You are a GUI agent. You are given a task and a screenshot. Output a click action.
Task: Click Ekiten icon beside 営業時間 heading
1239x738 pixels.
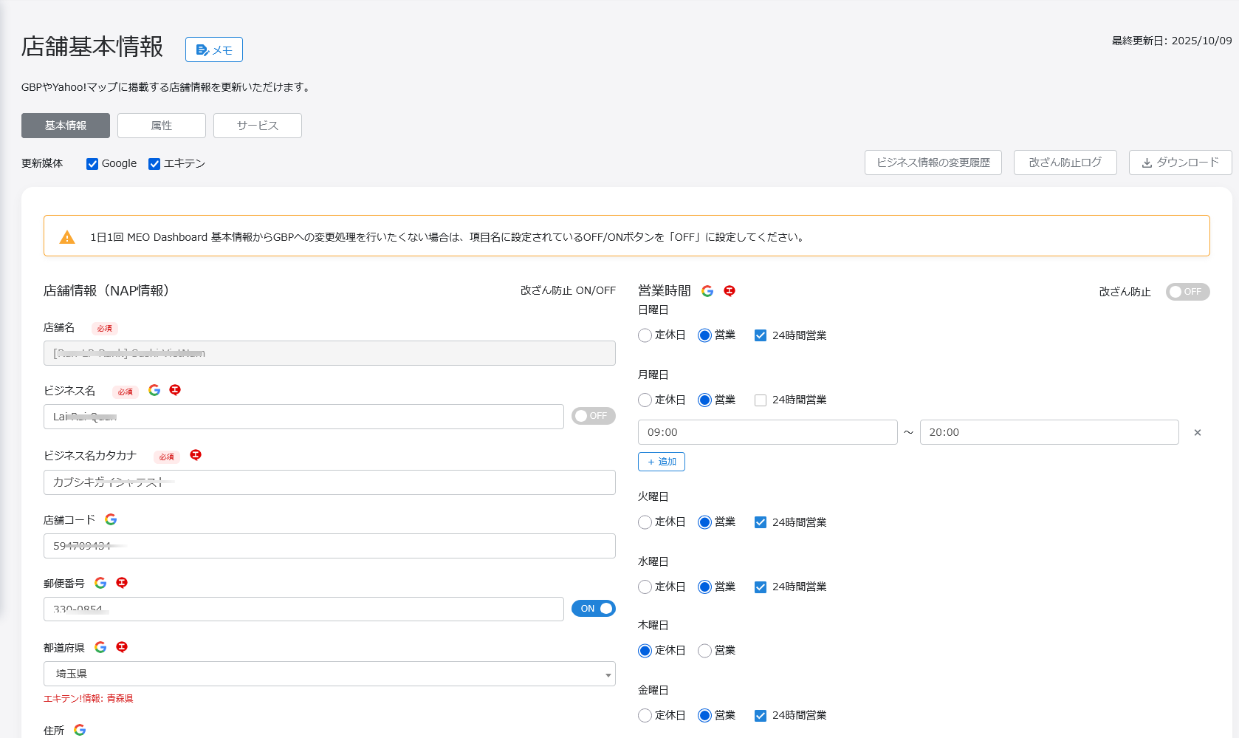pyautogui.click(x=730, y=291)
